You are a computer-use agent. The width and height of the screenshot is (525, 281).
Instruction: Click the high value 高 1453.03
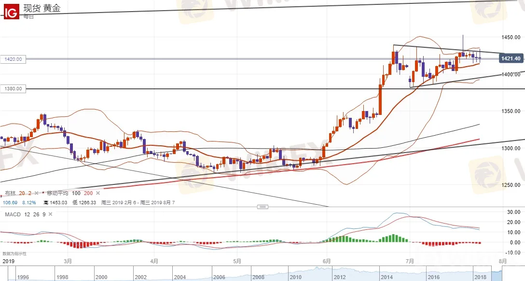[x=55, y=203]
